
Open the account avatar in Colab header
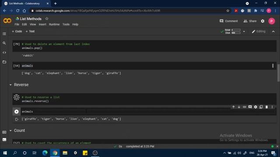(272, 21)
